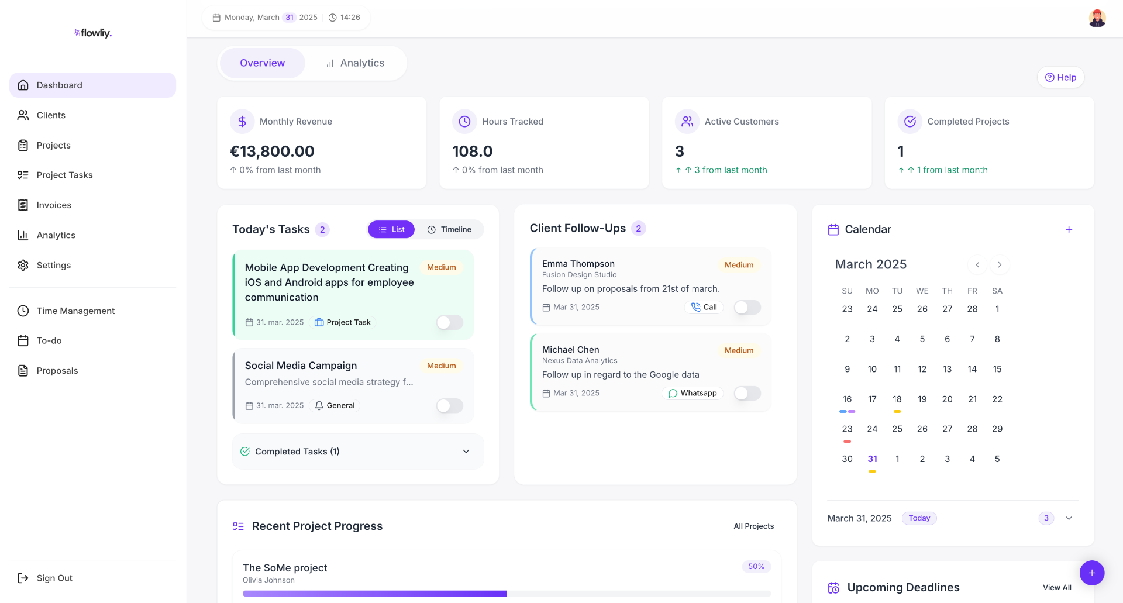Switch to the Analytics tab
Image resolution: width=1123 pixels, height=603 pixels.
click(355, 63)
